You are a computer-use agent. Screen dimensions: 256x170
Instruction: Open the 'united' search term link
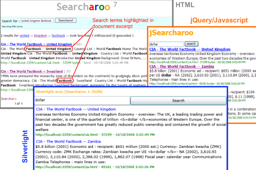pos(24,36)
